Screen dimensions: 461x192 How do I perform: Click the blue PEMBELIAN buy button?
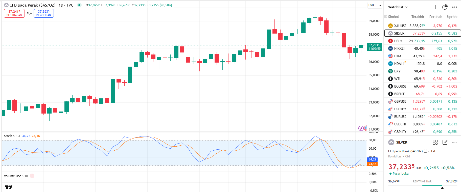pyautogui.click(x=43, y=13)
